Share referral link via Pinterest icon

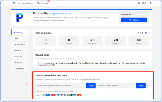(53, 95)
